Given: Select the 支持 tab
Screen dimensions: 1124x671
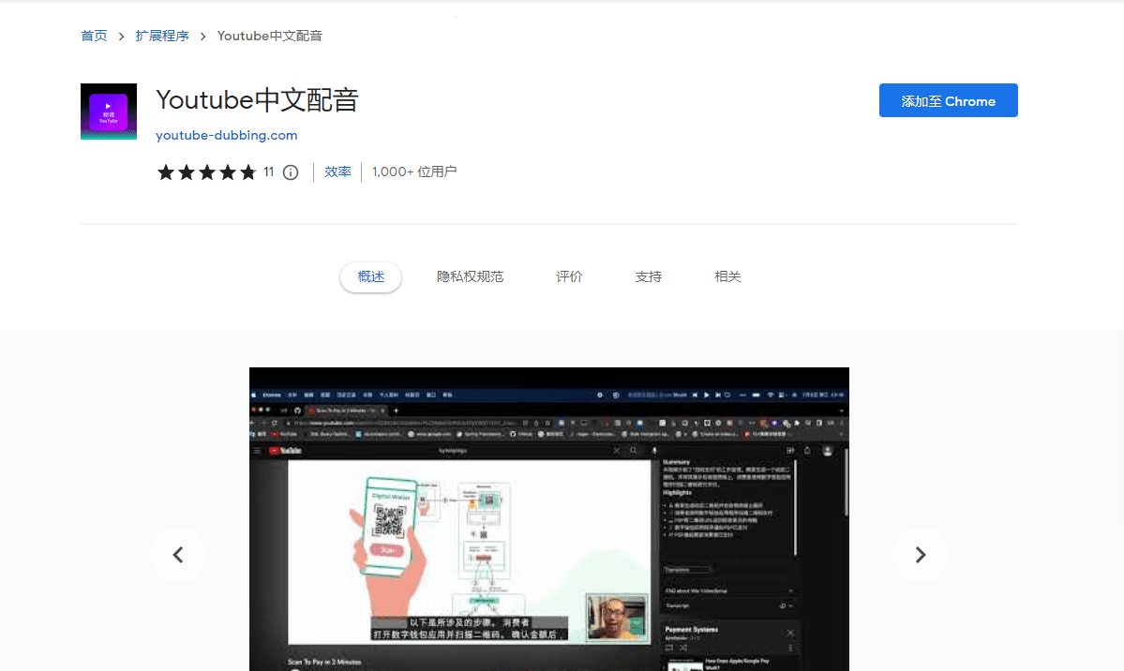Looking at the screenshot, I should (x=648, y=276).
